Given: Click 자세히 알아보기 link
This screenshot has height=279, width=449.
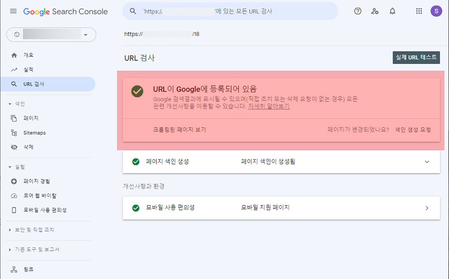Looking at the screenshot, I should click(x=269, y=106).
